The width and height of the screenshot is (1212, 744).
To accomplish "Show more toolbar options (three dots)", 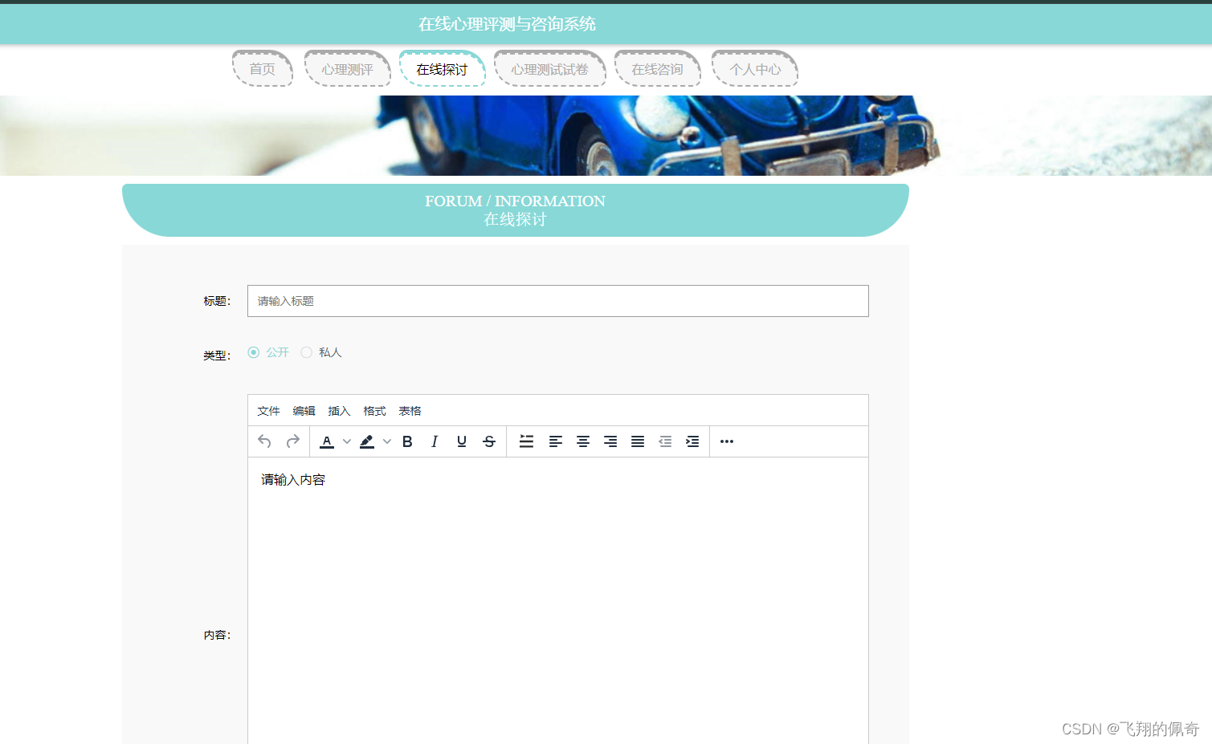I will coord(727,441).
